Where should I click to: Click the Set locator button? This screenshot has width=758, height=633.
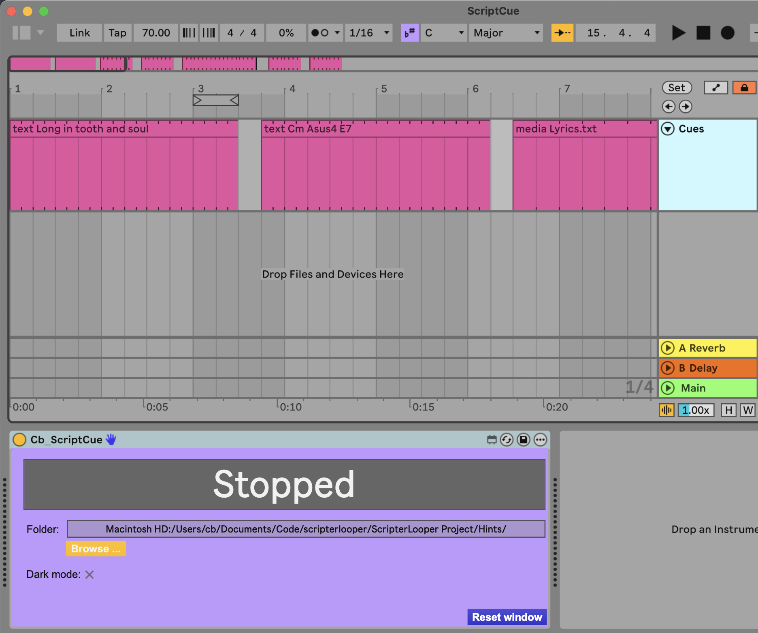(x=677, y=88)
